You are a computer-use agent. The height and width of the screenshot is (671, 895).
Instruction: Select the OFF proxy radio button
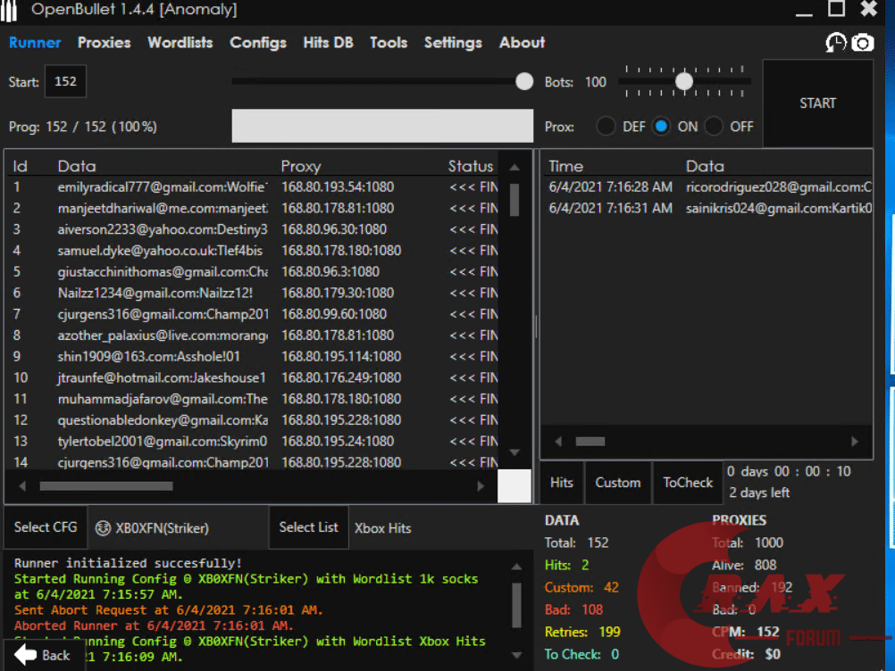click(x=714, y=127)
